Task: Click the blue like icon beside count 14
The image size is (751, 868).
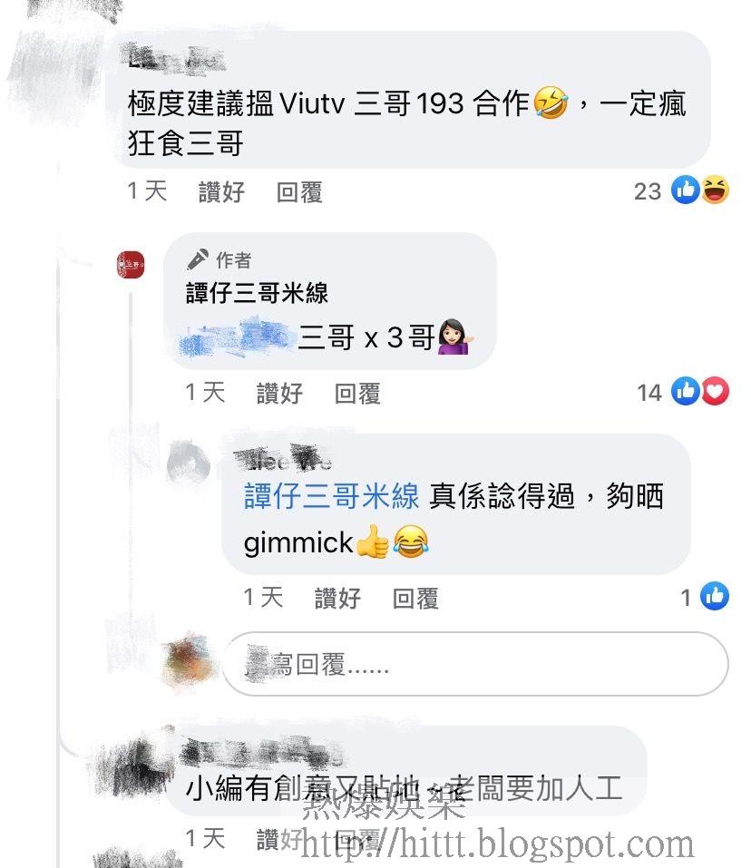Action: point(685,392)
